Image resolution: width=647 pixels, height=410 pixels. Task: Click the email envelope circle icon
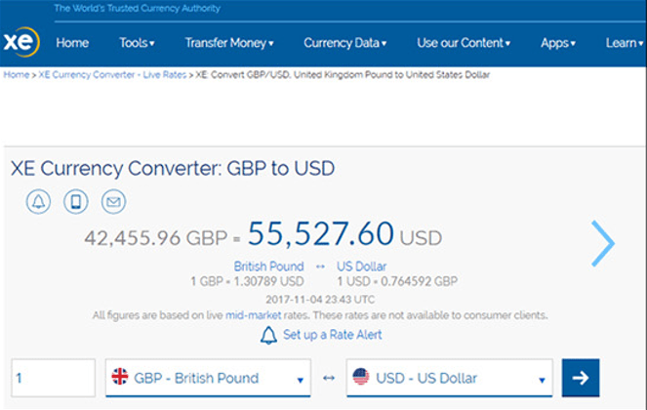113,201
